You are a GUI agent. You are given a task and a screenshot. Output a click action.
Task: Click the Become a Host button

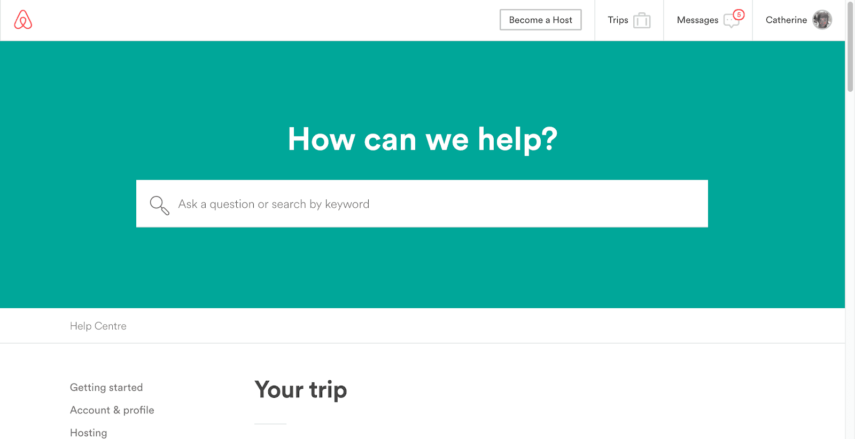coord(540,20)
